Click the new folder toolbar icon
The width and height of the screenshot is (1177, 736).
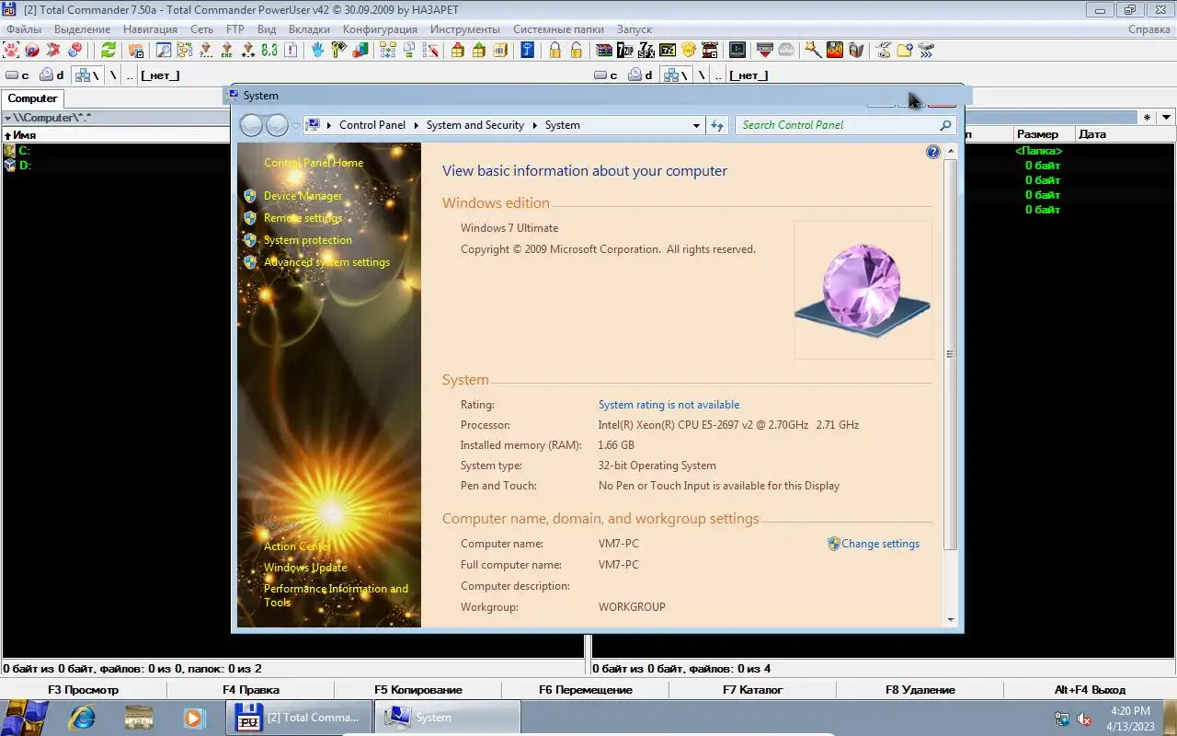(905, 50)
